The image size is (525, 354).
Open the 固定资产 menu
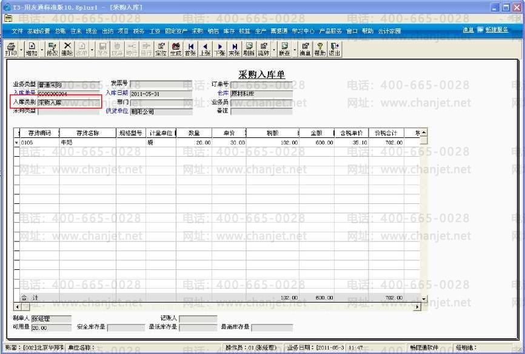click(176, 31)
